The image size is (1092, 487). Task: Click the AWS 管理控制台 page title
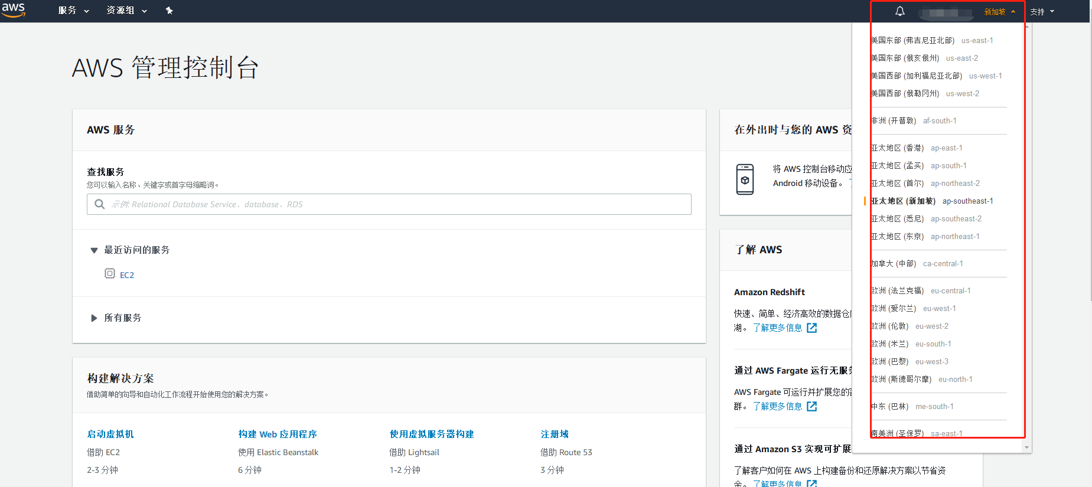pos(165,67)
